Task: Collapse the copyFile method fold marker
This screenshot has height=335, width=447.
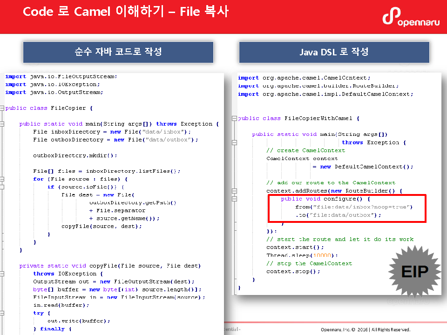Action: coord(2,266)
